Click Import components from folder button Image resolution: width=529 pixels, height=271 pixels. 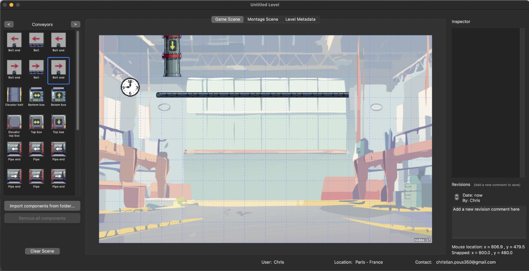[x=42, y=206]
